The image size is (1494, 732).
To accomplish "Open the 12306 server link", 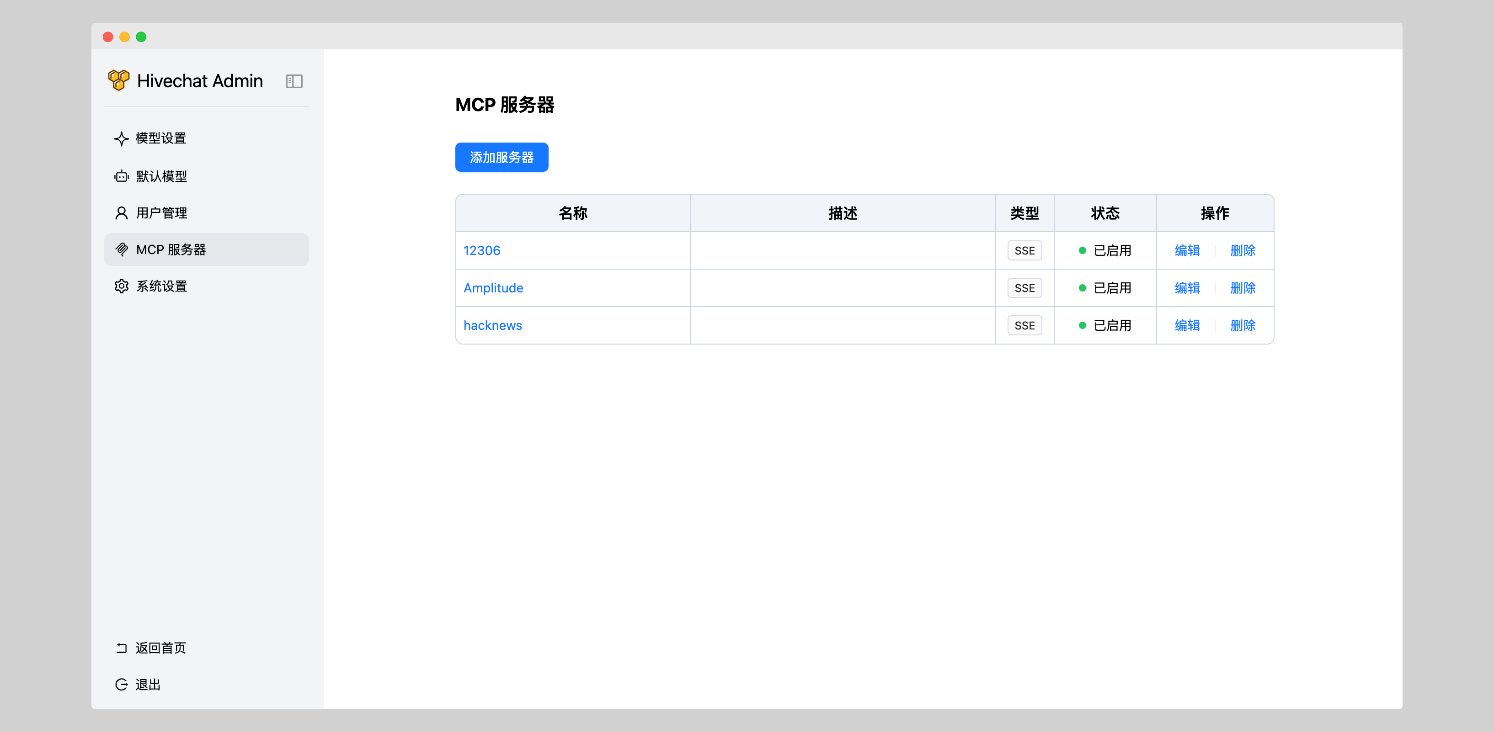I will (481, 250).
